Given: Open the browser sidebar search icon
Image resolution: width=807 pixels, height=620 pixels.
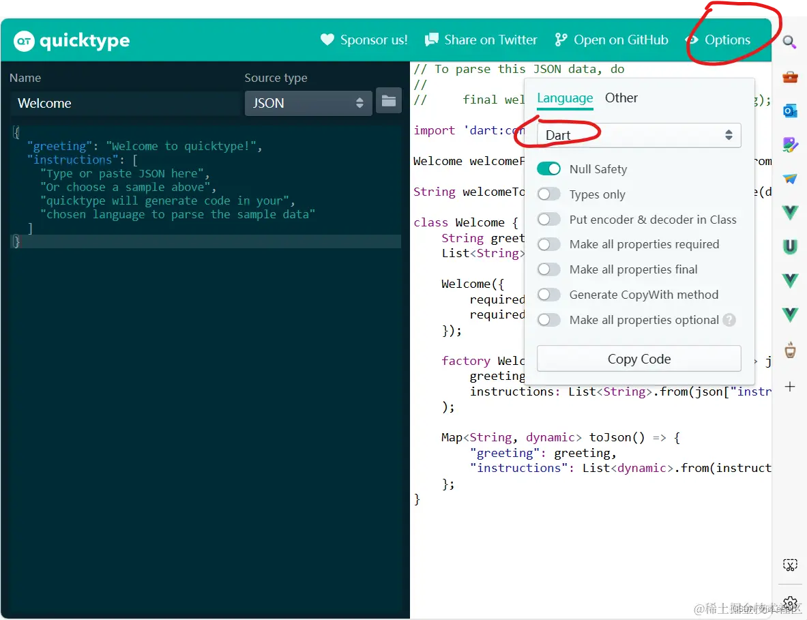Looking at the screenshot, I should [789, 41].
